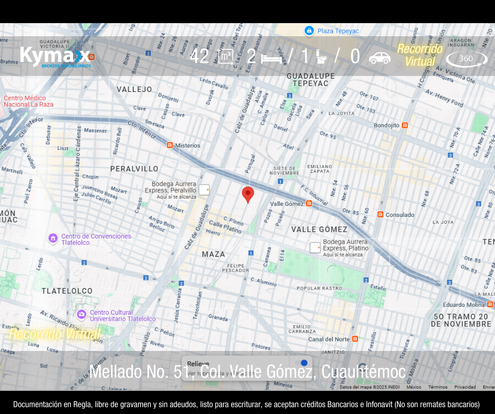Open Centro de Convenciones Tlatelolco purple marker
This screenshot has width=495, height=414.
pos(53,239)
